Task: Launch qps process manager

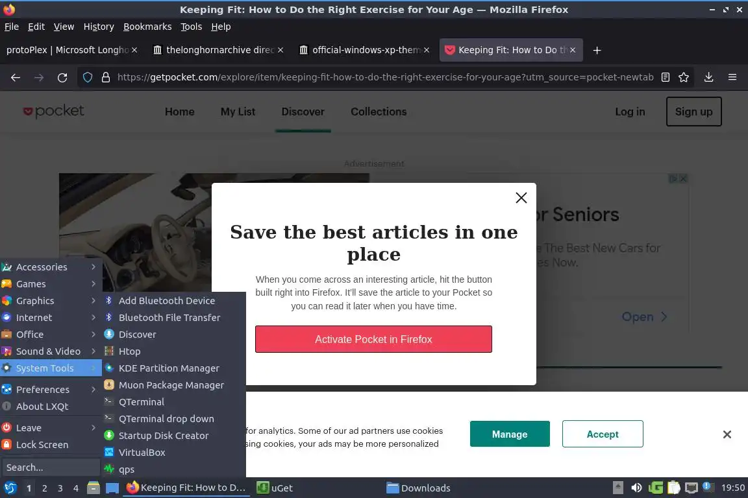Action: pos(174,469)
